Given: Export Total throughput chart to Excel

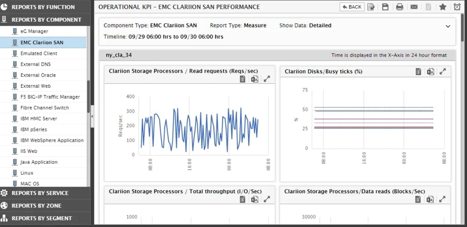Looking at the screenshot, I should [x=255, y=199].
